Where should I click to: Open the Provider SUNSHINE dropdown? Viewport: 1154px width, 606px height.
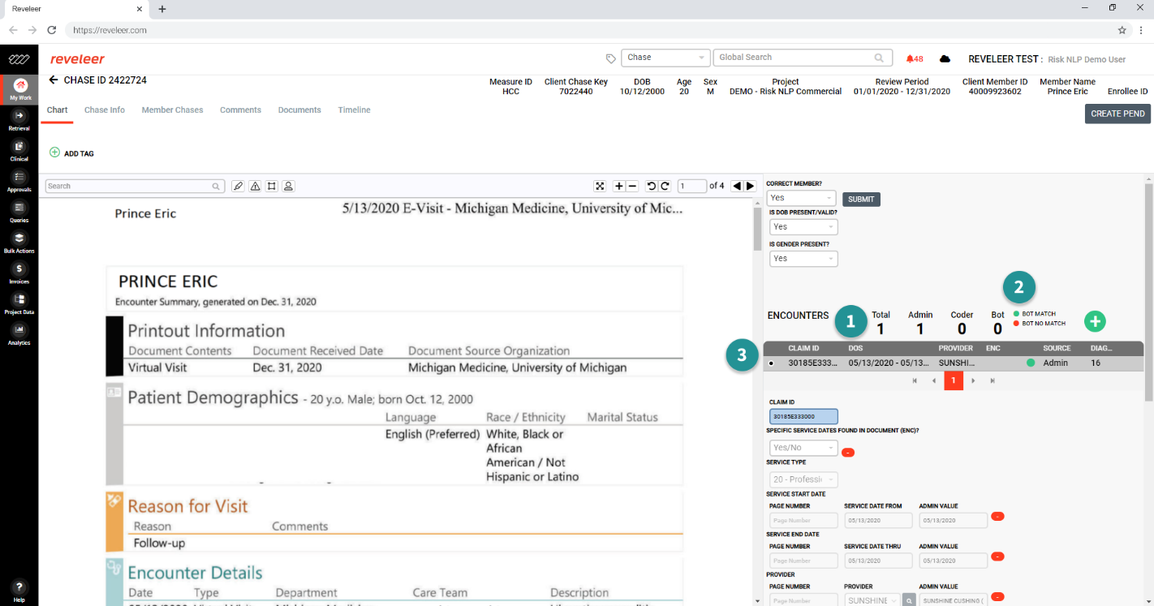pyautogui.click(x=872, y=600)
